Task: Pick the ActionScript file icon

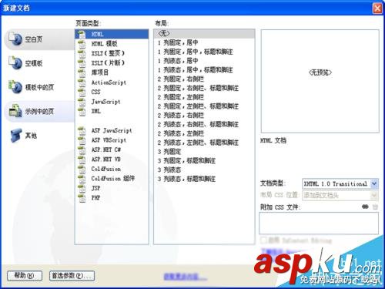Action: 82,82
